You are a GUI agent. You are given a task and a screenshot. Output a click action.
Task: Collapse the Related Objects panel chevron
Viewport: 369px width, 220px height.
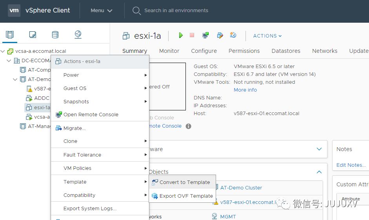tap(319, 172)
